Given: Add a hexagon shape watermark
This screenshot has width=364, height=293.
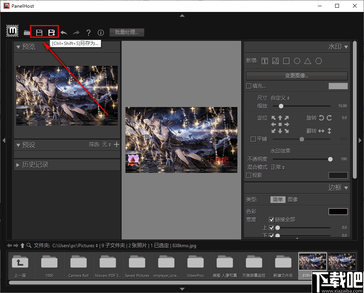Looking at the screenshot, I should [319, 61].
